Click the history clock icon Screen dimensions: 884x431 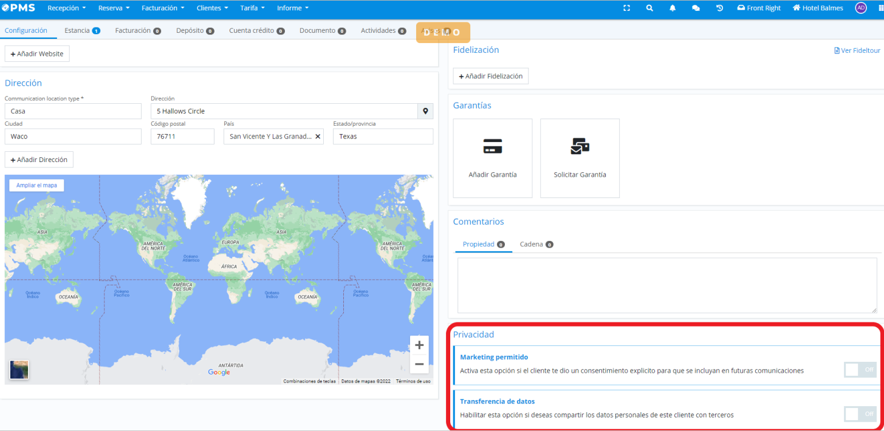pos(719,8)
